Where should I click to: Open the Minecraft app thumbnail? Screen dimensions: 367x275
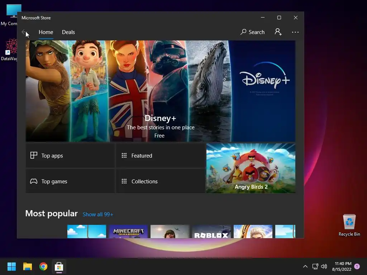pyautogui.click(x=128, y=232)
